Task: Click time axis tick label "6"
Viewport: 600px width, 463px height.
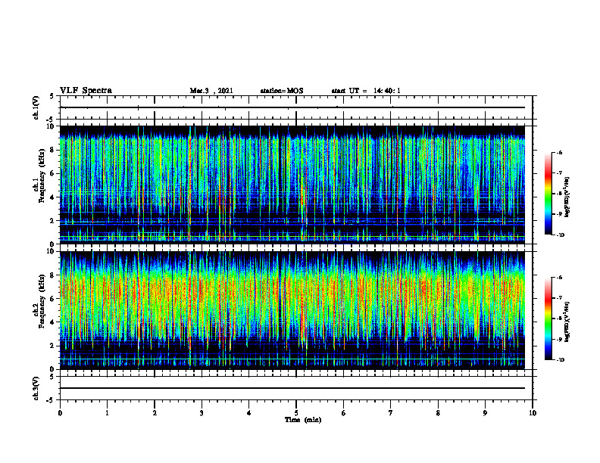Action: click(x=344, y=413)
